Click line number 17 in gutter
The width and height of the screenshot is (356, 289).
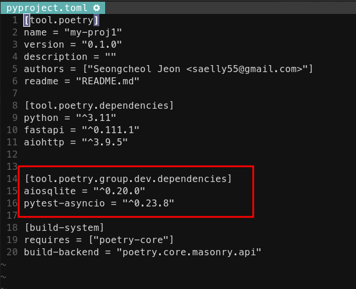click(12, 216)
